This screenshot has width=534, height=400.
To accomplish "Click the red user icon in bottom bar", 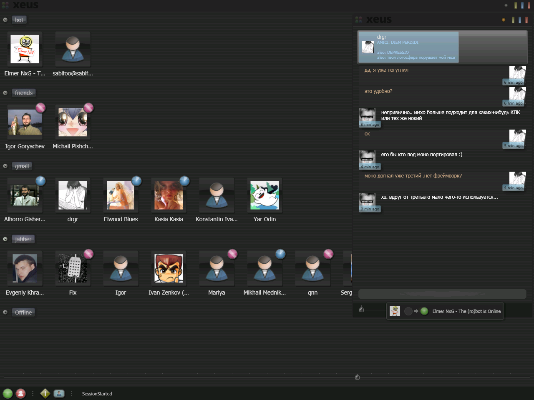I will click(20, 393).
